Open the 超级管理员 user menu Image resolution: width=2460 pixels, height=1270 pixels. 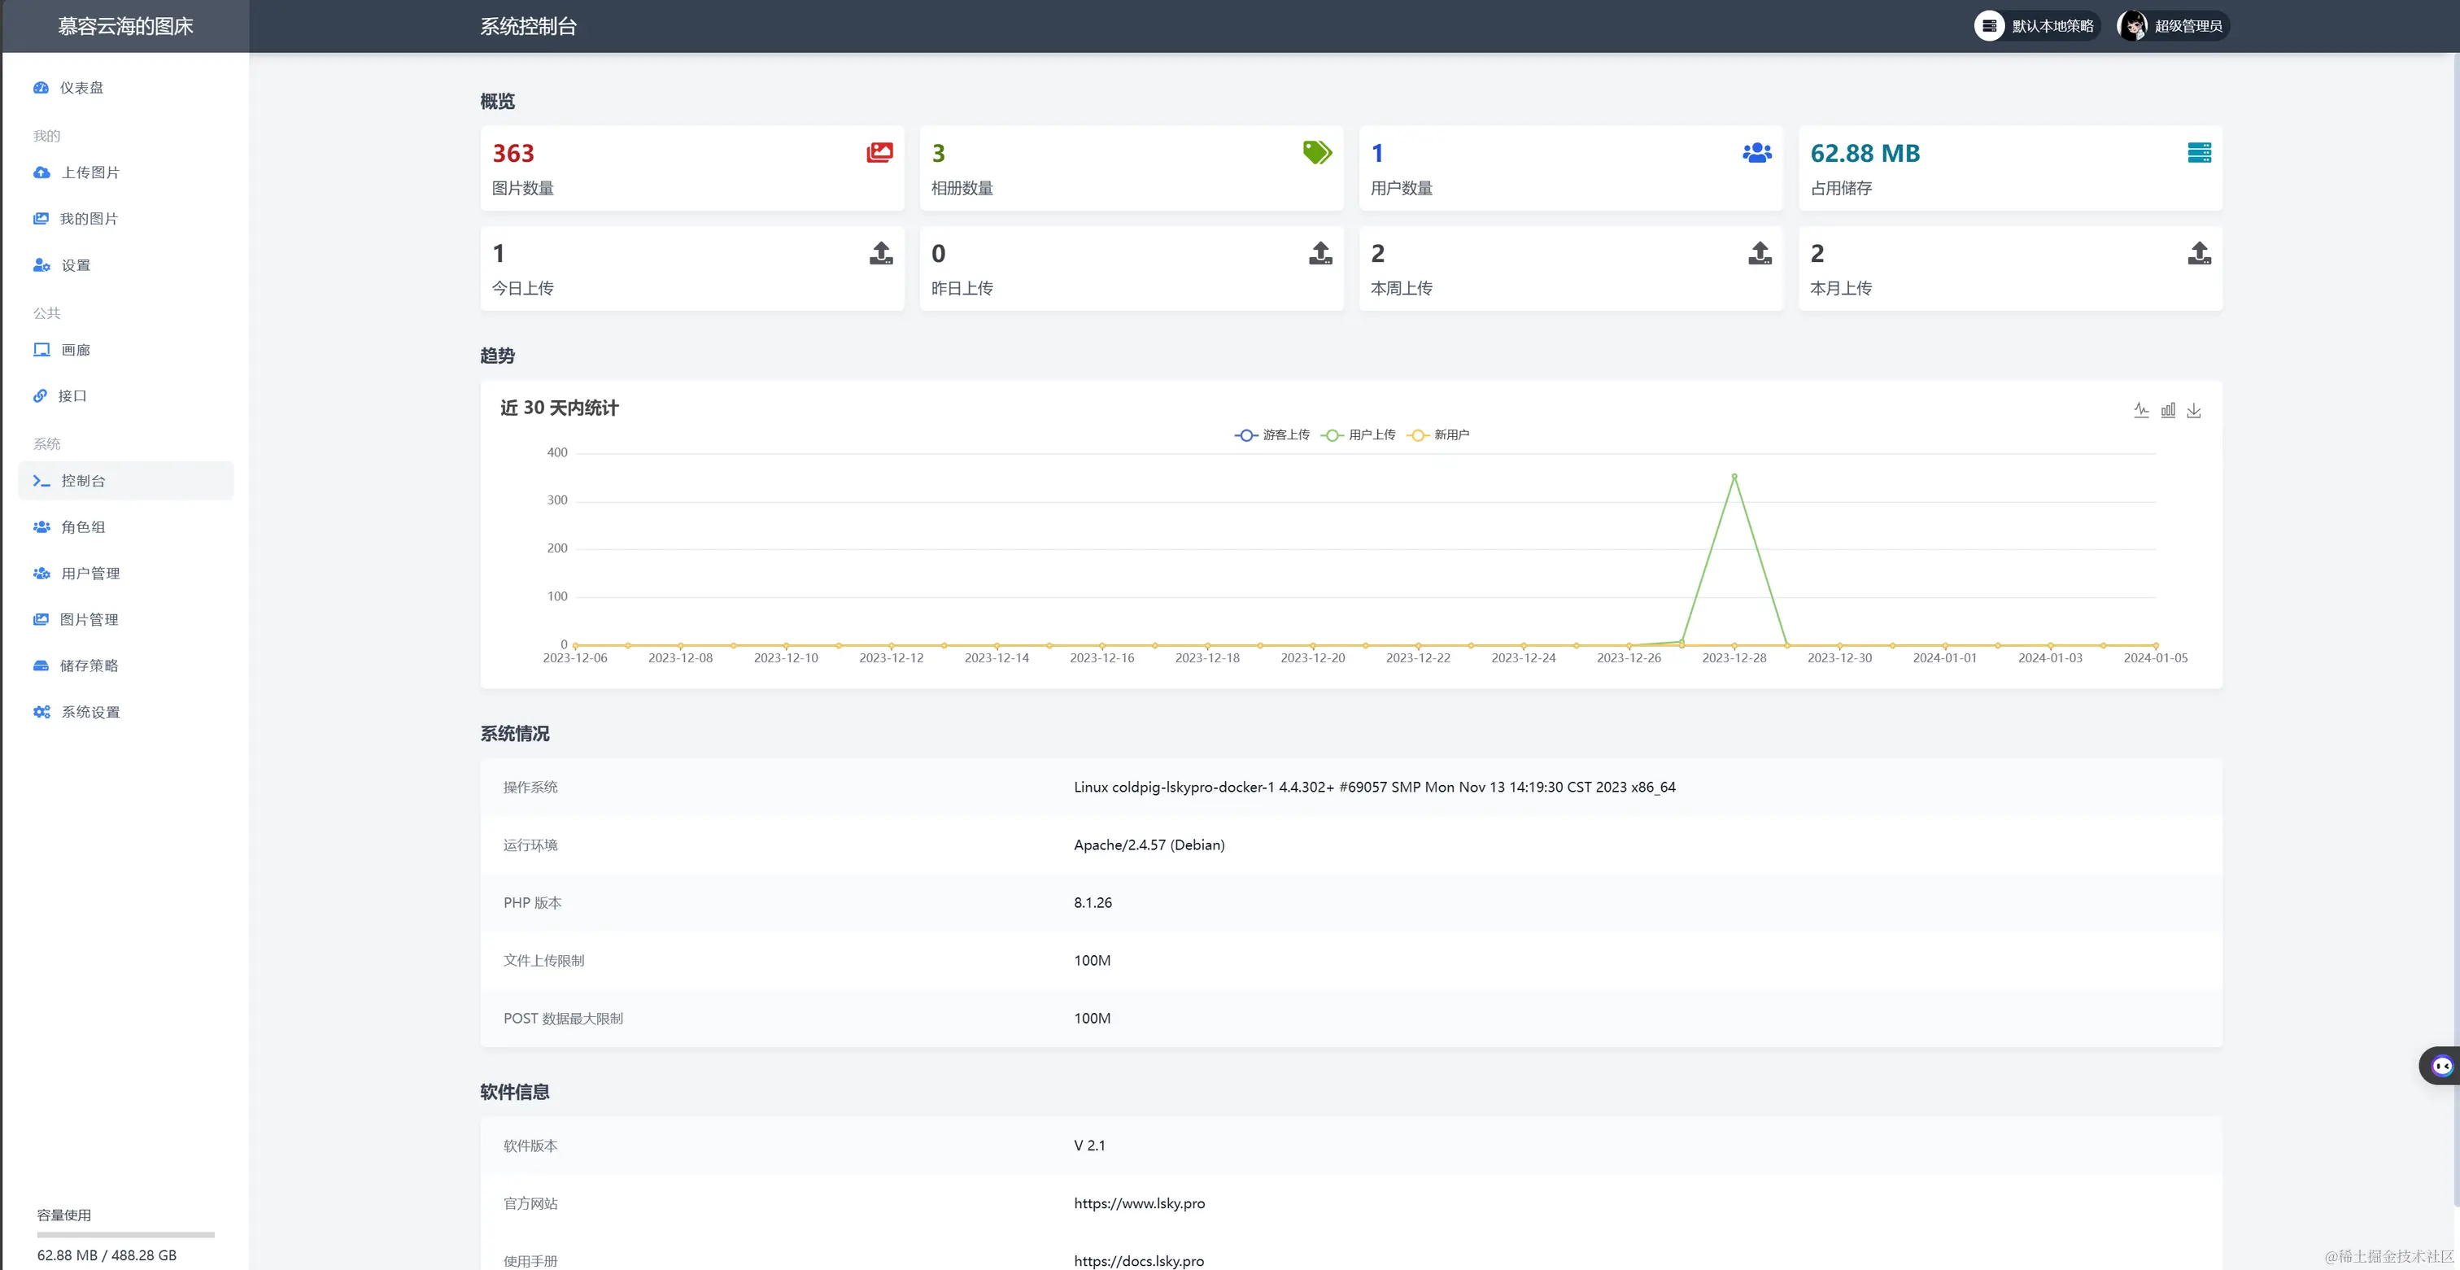click(2173, 26)
